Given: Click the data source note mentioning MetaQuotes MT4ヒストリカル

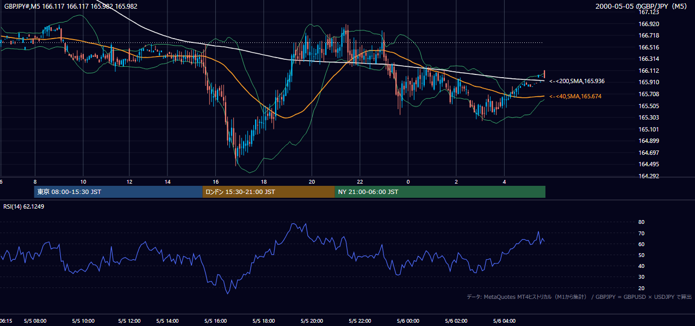Looking at the screenshot, I should click(580, 297).
